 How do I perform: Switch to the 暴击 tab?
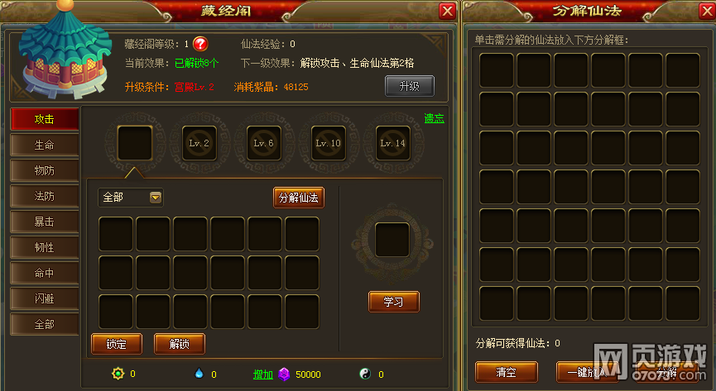(x=45, y=222)
